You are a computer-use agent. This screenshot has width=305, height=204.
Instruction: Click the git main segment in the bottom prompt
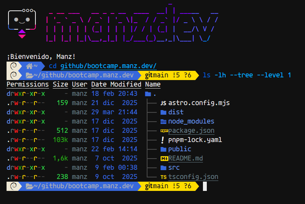[x=168, y=186]
